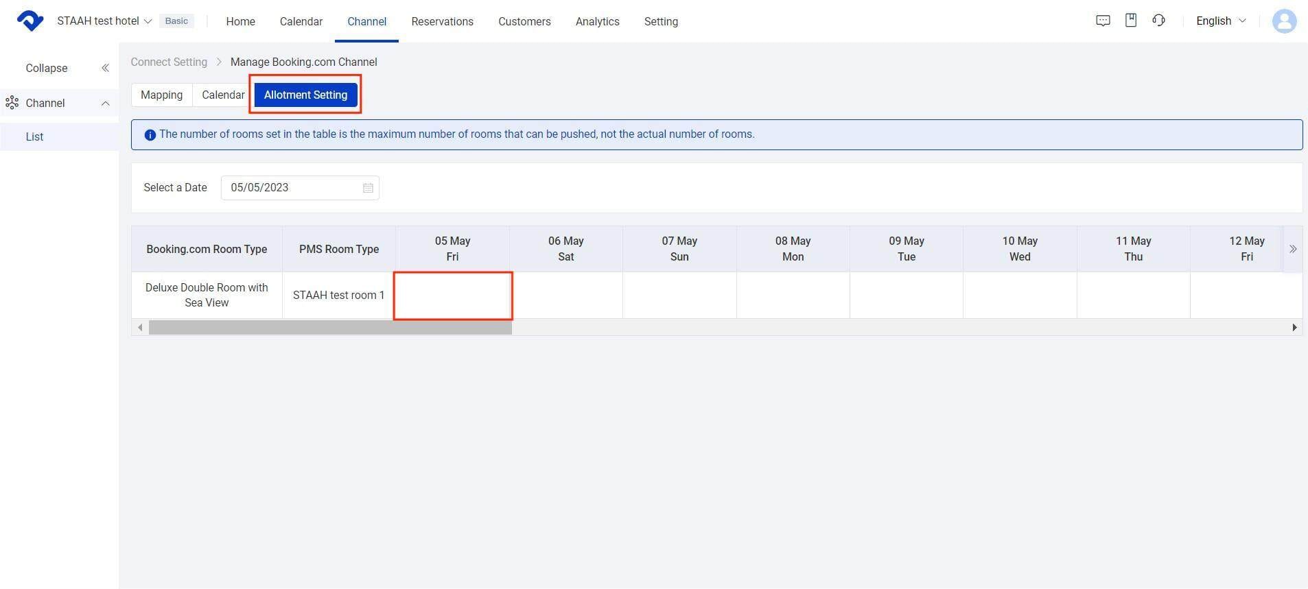Click the double-left collapse sidebar icon
This screenshot has height=589, width=1308.
(x=105, y=68)
